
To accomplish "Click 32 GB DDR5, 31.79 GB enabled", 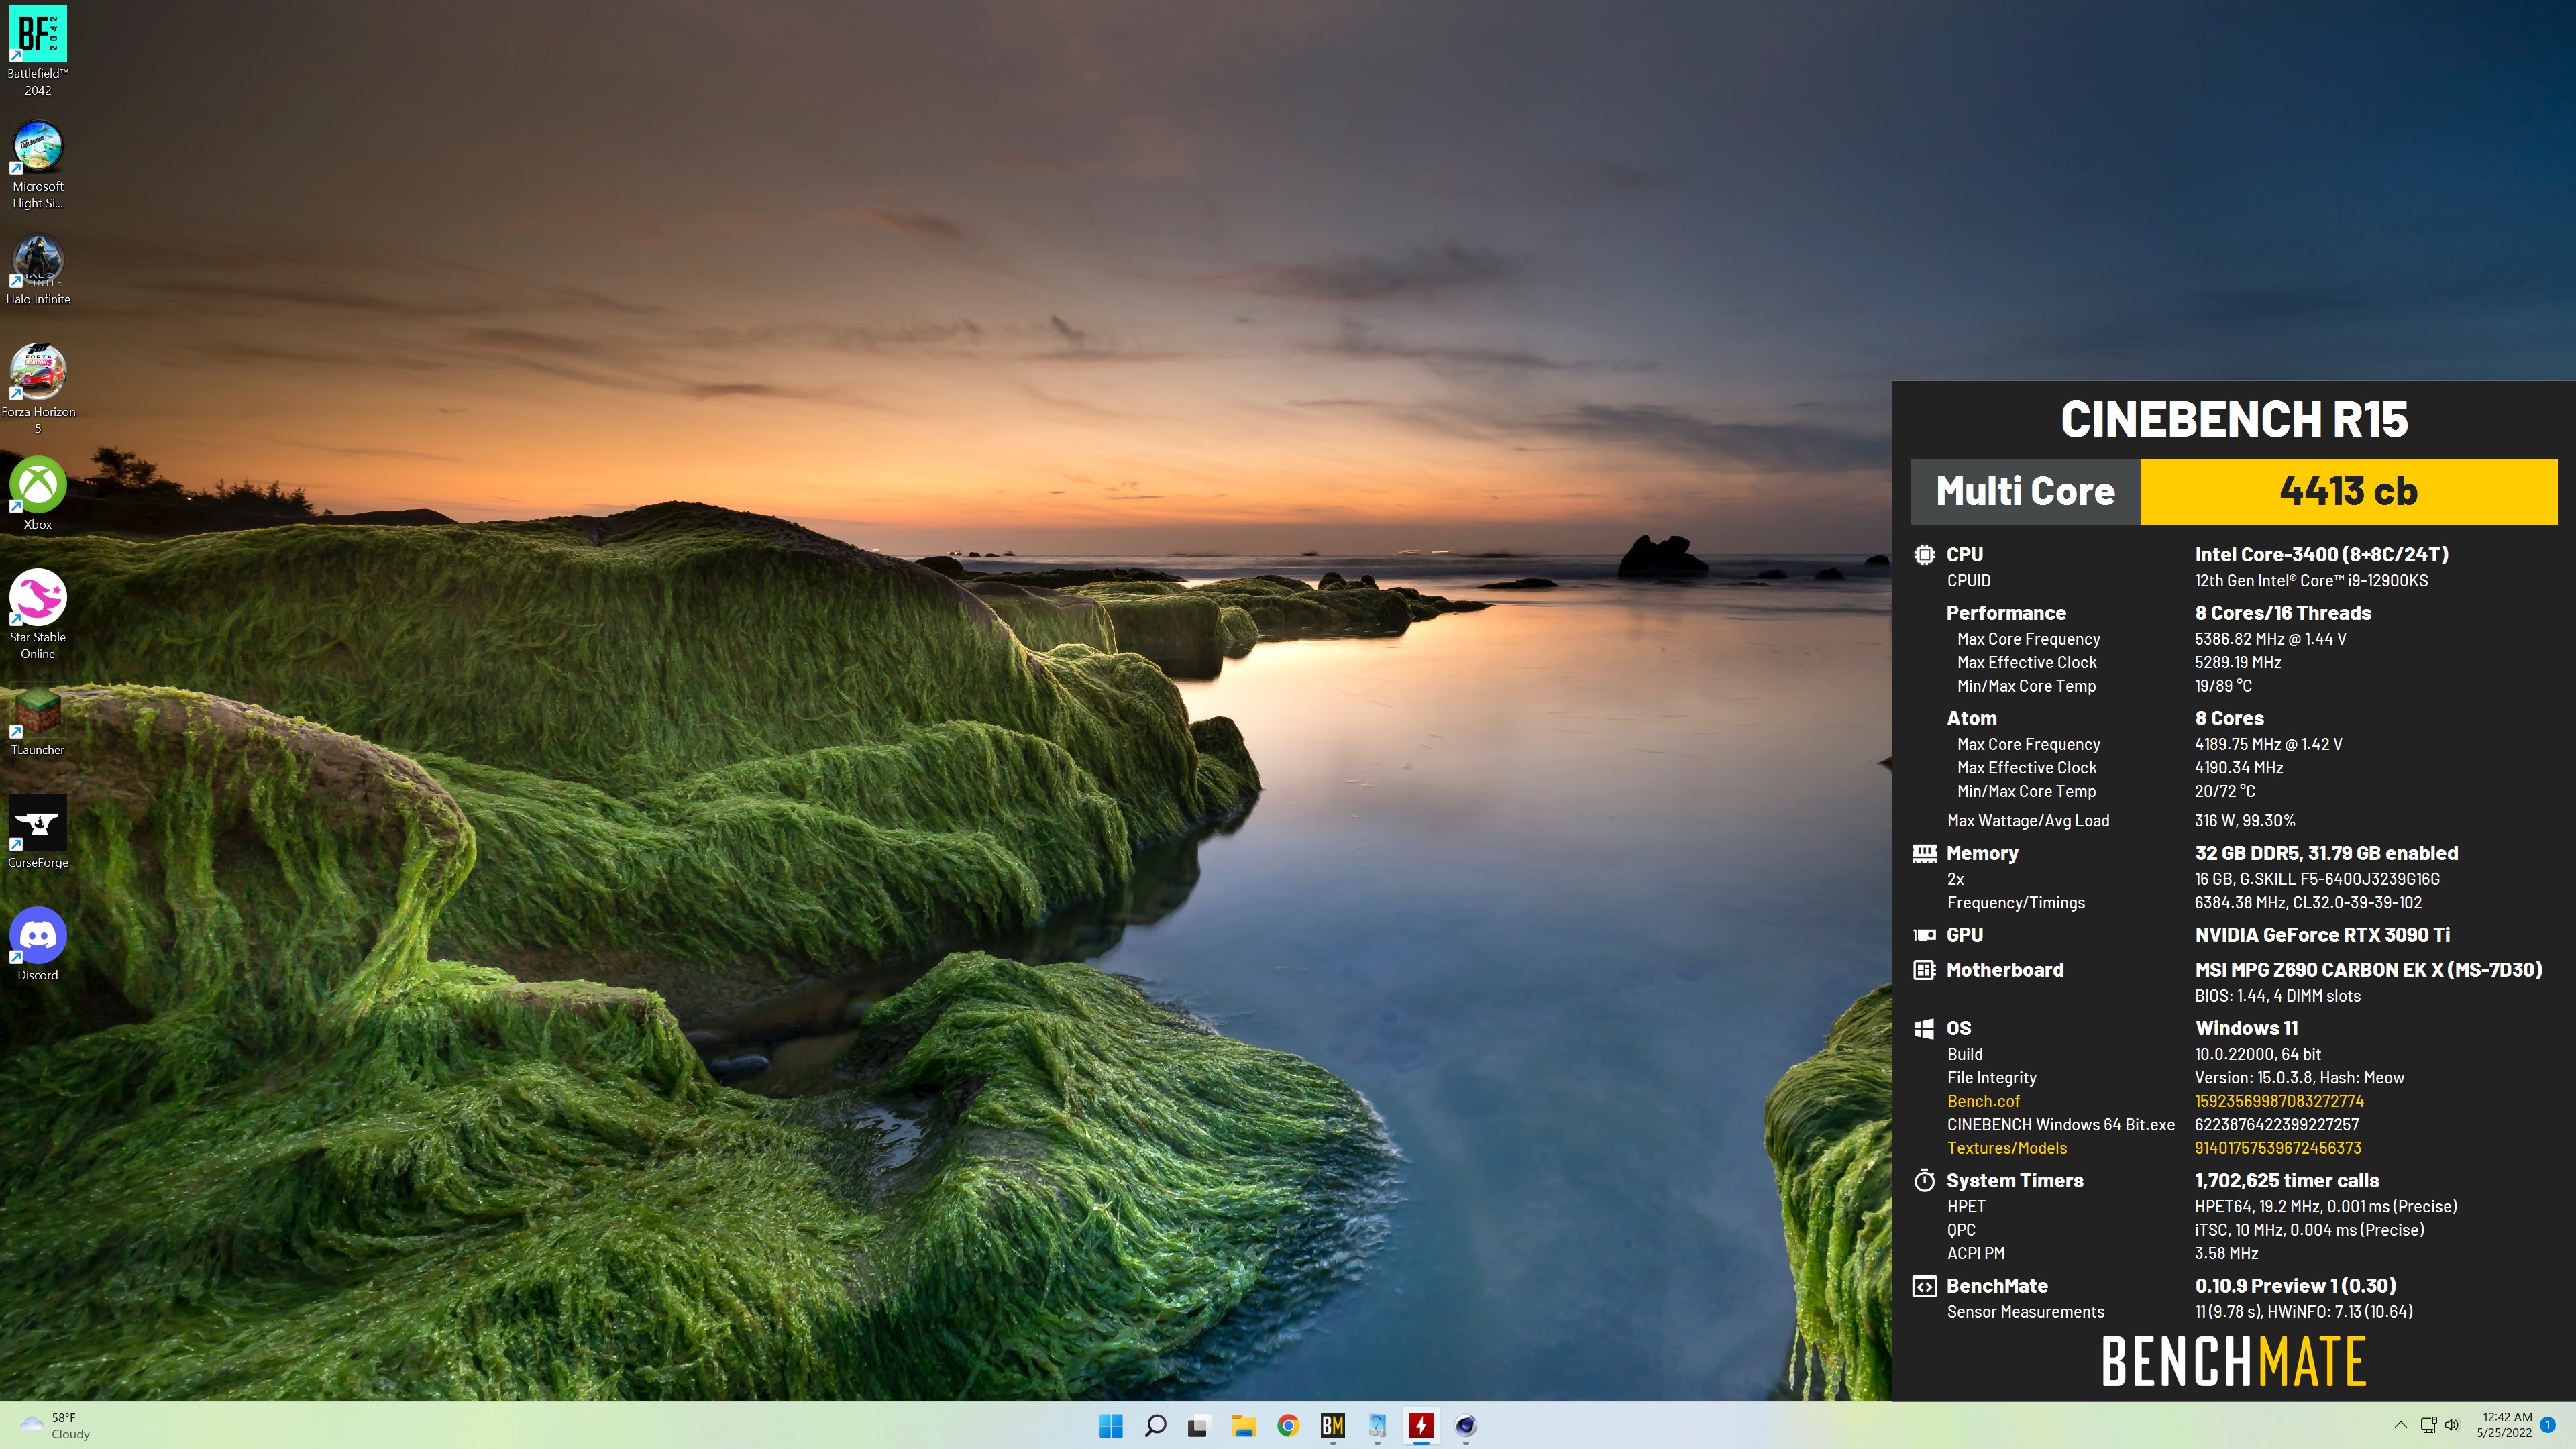I will (x=2326, y=853).
